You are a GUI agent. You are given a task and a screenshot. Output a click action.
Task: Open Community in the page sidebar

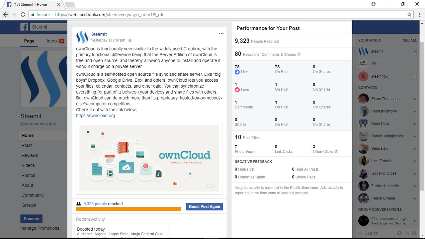tap(33, 195)
